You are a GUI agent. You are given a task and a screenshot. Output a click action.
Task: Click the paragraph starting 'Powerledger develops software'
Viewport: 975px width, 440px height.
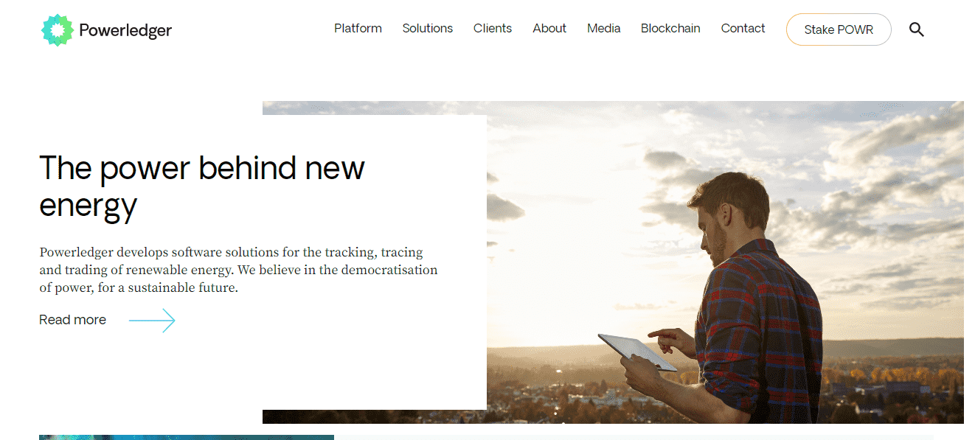(238, 270)
